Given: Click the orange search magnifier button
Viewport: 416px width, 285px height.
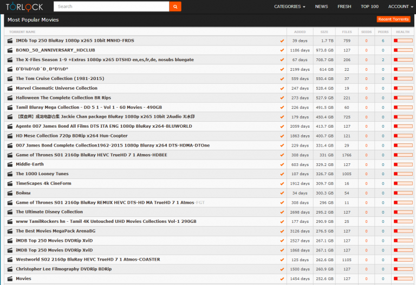Looking at the screenshot, I should click(175, 6).
